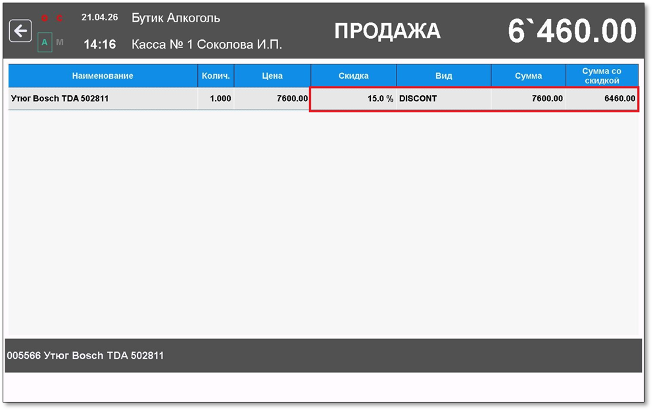653x411 pixels.
Task: Click the ПРОДАЖА mode title
Action: pyautogui.click(x=387, y=32)
